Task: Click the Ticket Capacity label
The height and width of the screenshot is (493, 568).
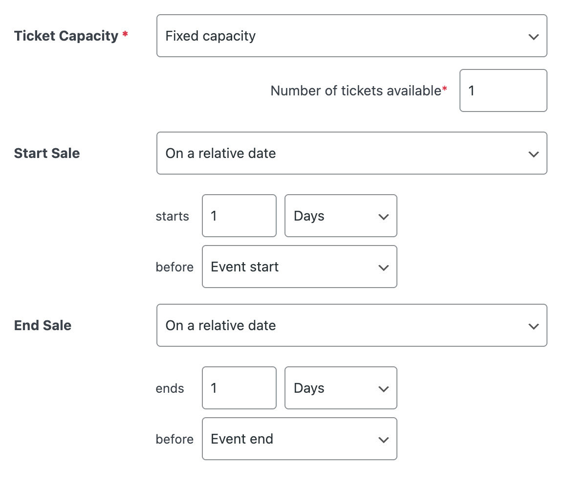Action: (x=66, y=36)
